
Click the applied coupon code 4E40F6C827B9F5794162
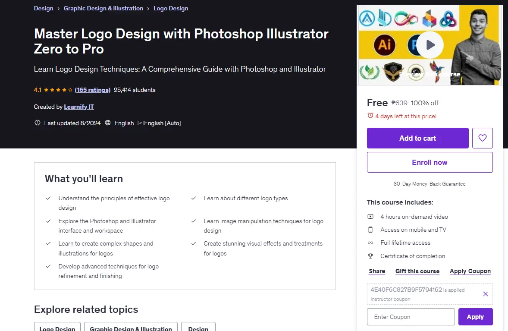click(406, 290)
